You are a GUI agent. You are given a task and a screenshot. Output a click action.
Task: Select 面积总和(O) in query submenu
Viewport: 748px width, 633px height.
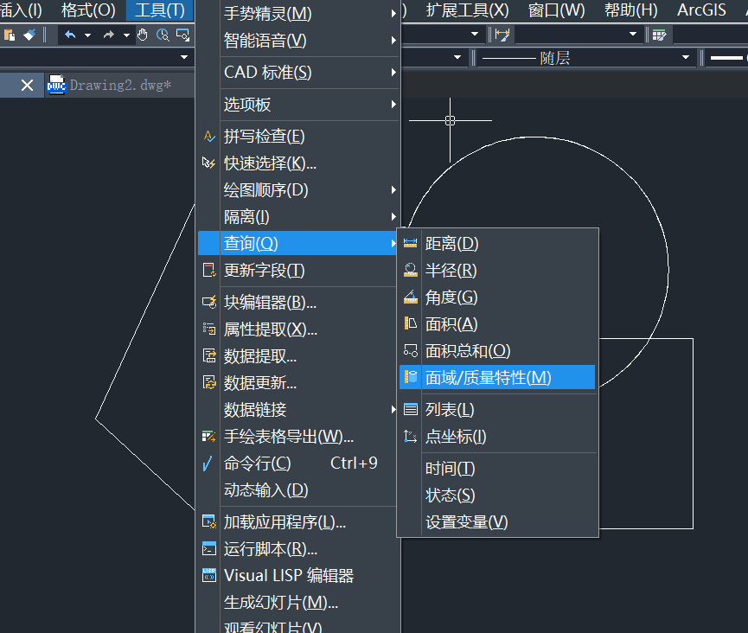click(x=497, y=350)
